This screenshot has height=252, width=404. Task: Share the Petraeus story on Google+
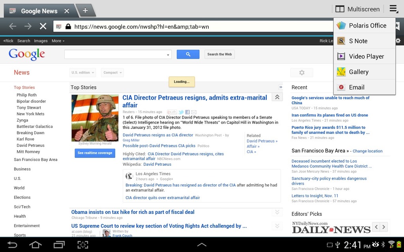click(172, 112)
